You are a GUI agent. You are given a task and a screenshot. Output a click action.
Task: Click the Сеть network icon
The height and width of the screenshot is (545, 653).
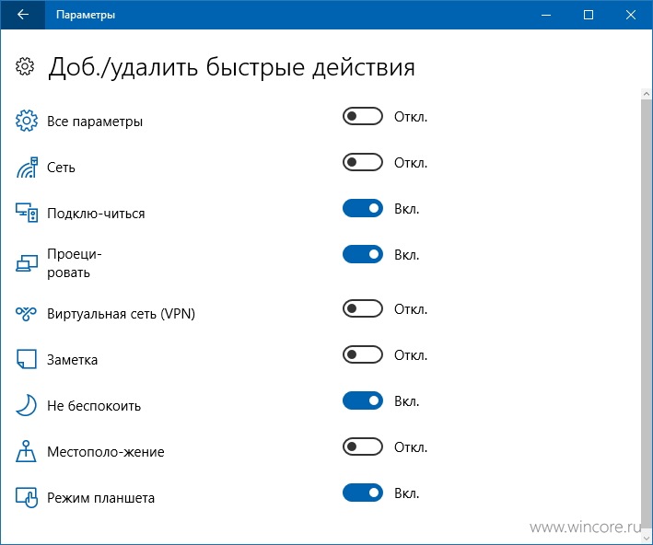(x=27, y=167)
